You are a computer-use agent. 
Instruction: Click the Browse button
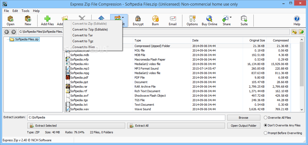244,118
